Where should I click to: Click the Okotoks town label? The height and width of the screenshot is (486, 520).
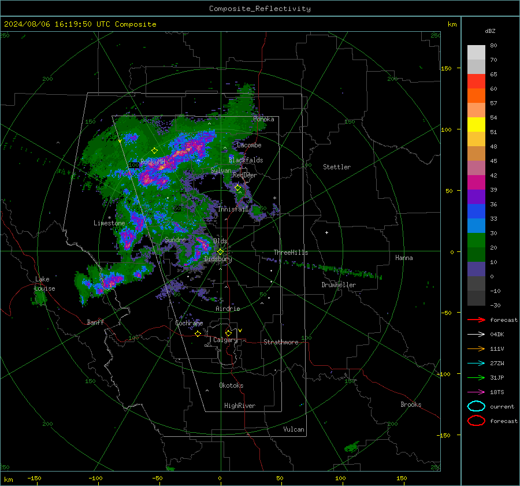point(231,385)
